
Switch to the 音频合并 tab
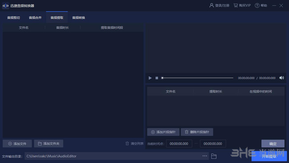tap(35, 18)
